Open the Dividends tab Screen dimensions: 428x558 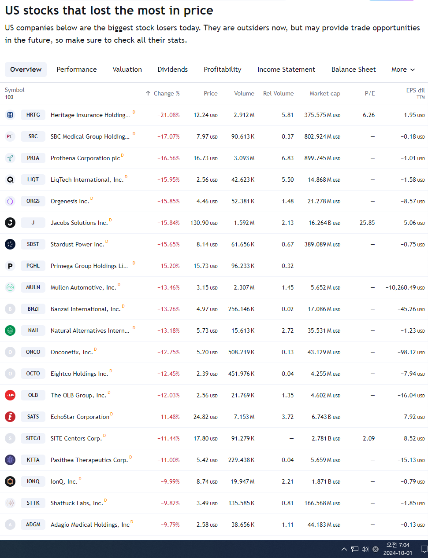pyautogui.click(x=173, y=70)
